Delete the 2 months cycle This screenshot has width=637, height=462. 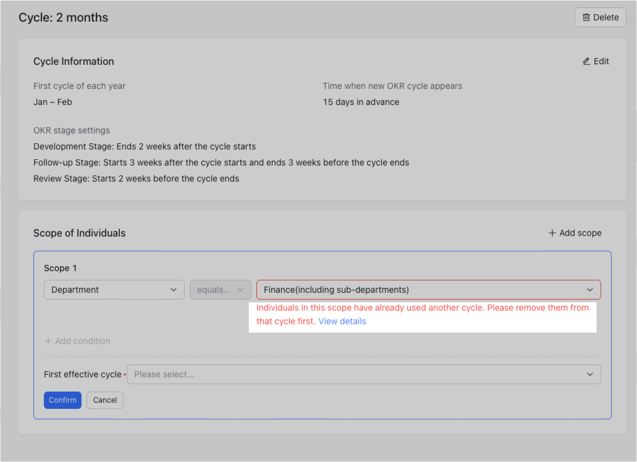pos(600,17)
